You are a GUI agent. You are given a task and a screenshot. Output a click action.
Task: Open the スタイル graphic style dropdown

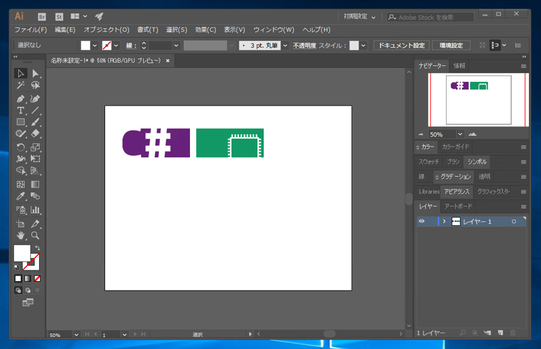point(363,45)
